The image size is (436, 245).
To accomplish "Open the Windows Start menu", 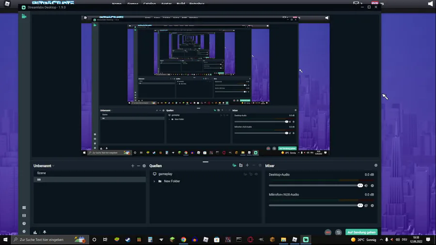I will click(x=5, y=240).
